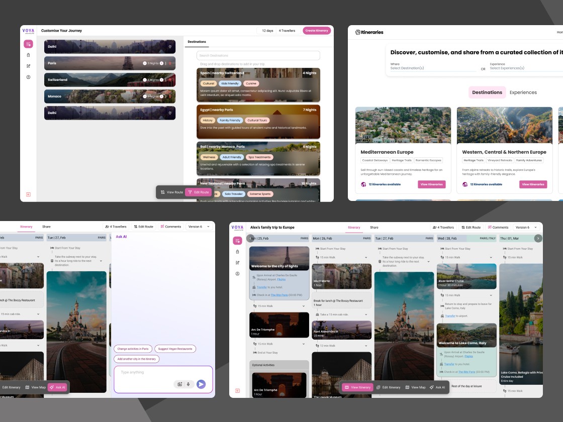This screenshot has width=563, height=422.
Task: Click View Route in the floating toolbar
Action: coord(171,192)
